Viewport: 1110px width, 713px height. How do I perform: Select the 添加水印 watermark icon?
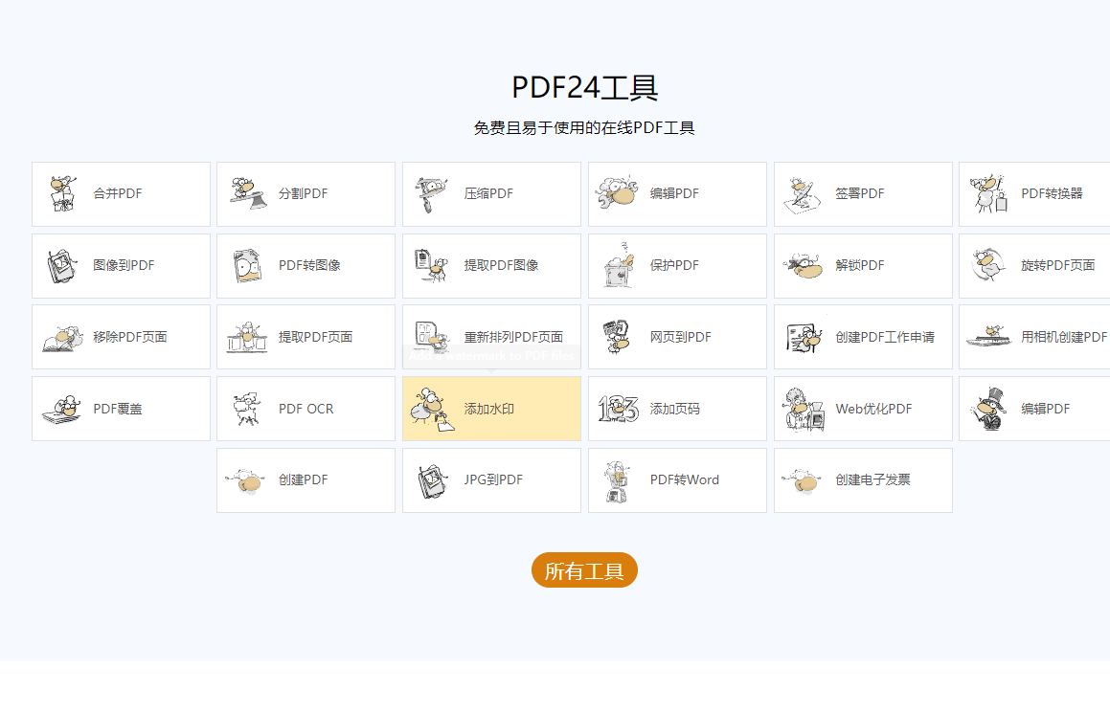pos(432,410)
